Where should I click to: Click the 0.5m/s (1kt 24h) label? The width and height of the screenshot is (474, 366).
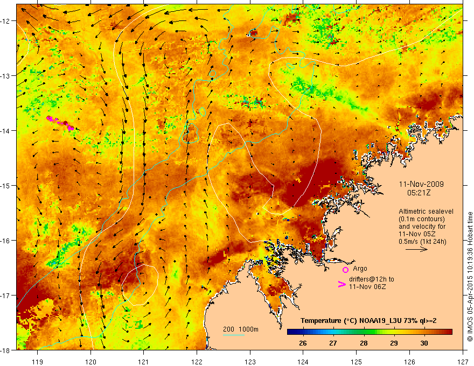tap(423, 242)
